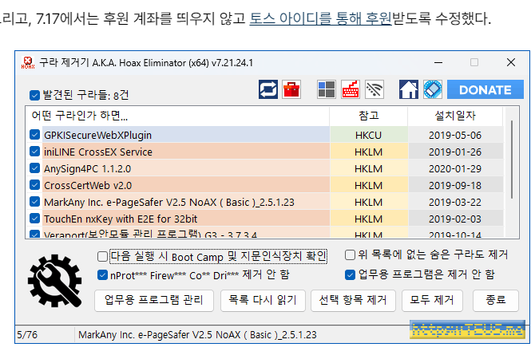The width and height of the screenshot is (531, 359).
Task: Click HKCU cell of GPKISecureWebXPlugin
Action: coord(368,135)
